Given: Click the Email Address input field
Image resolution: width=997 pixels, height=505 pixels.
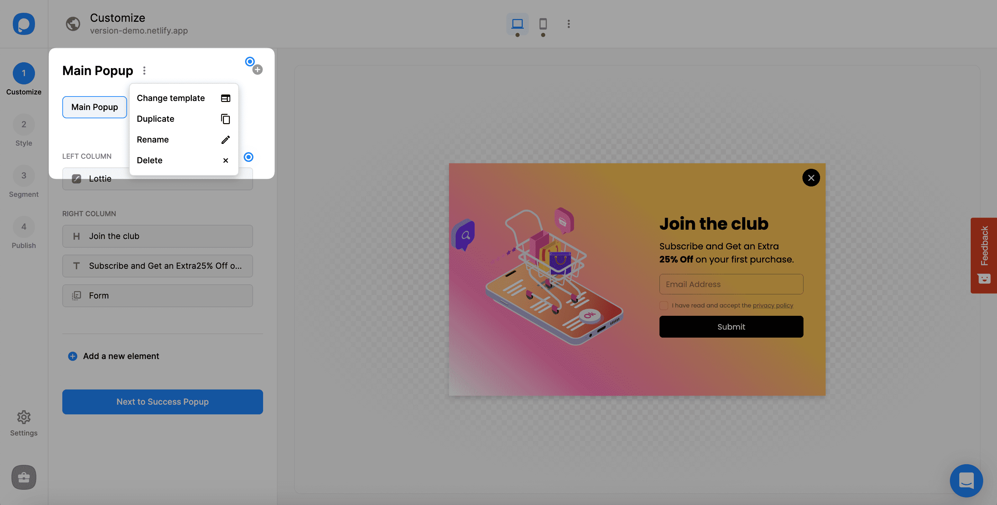Looking at the screenshot, I should point(731,283).
